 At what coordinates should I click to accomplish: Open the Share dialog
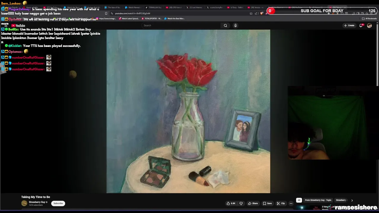point(253,203)
